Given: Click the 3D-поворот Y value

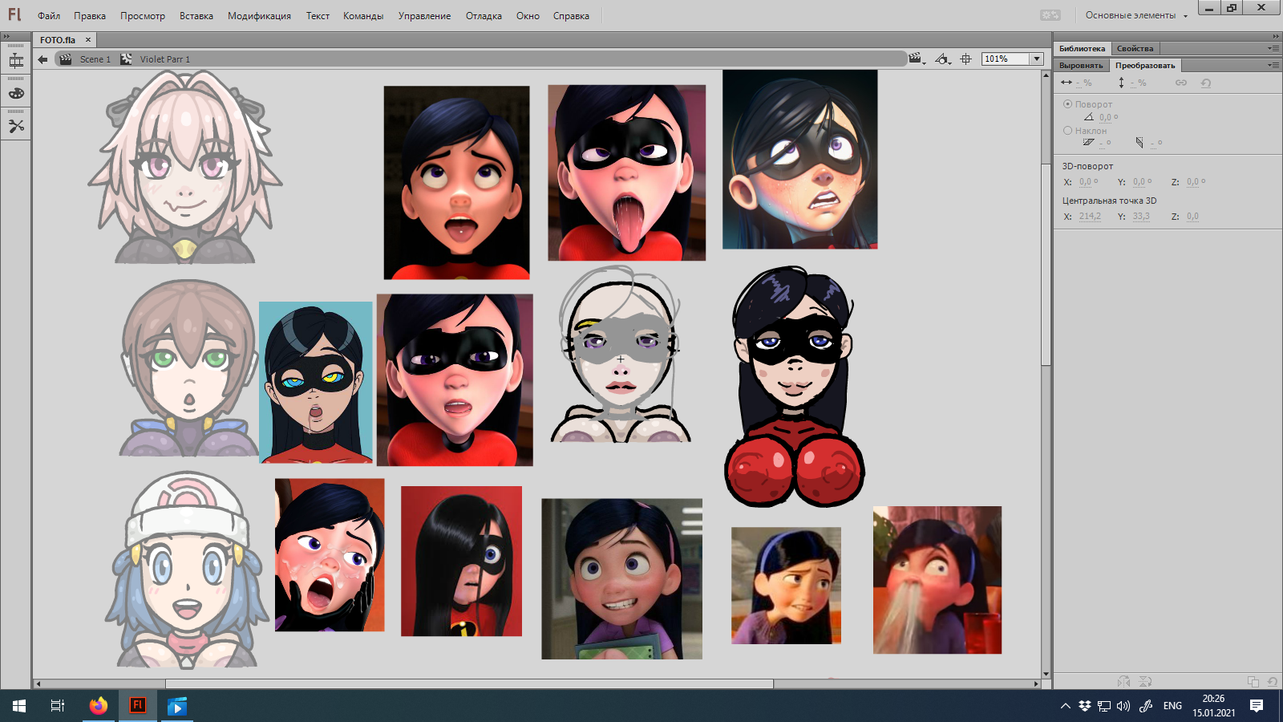Looking at the screenshot, I should (x=1139, y=182).
